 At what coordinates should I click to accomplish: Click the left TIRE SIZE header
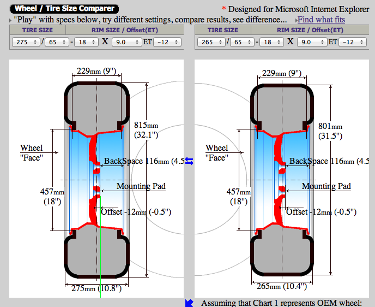(38, 30)
